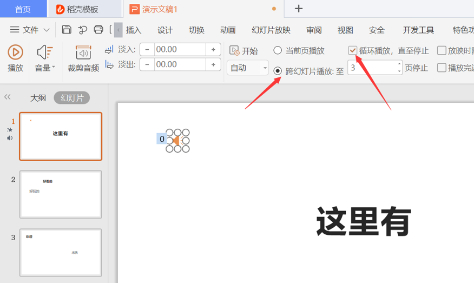Viewport: 474px width, 283px height.
Task: Click the unsaved-changes dot on 演示文稿1 tab
Action: (x=274, y=9)
